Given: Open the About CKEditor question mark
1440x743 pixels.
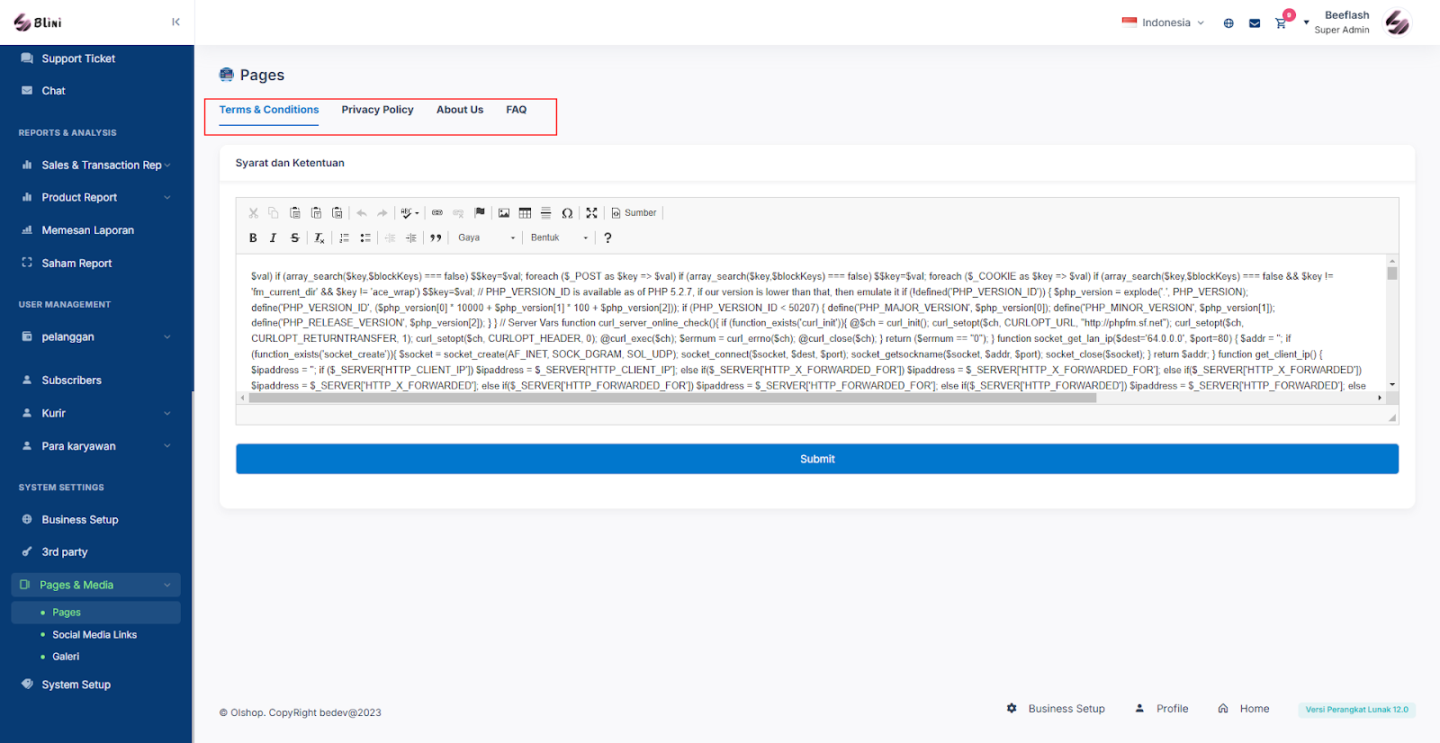Looking at the screenshot, I should (x=607, y=238).
